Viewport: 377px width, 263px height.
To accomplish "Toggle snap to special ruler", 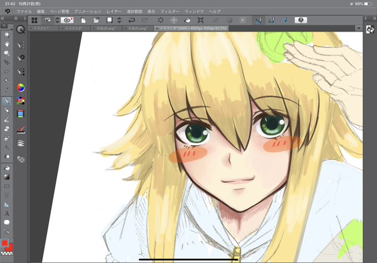I will pos(272,20).
